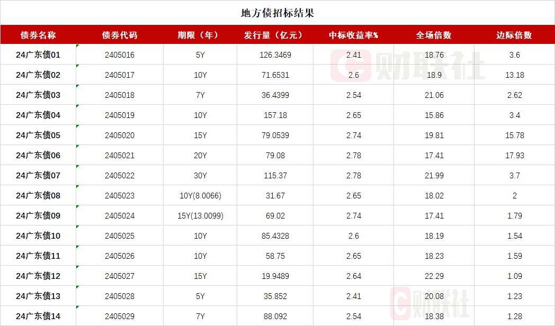
Task: Select issuance amount 71.6531
Action: click(275, 75)
